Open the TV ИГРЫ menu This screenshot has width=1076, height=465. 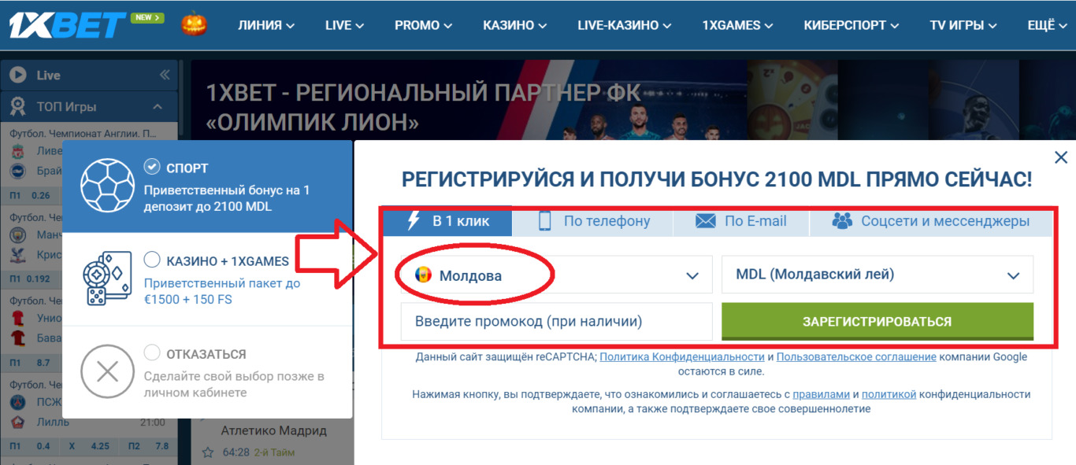963,25
